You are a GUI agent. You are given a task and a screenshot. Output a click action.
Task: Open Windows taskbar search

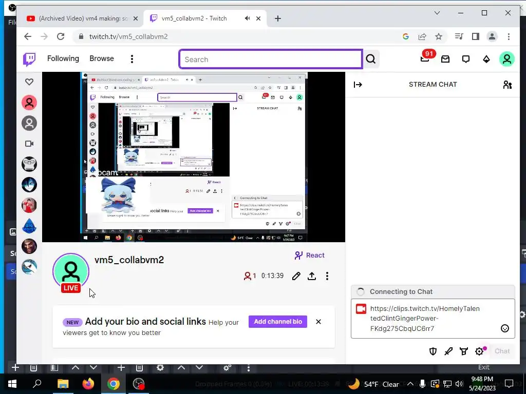pos(37,384)
